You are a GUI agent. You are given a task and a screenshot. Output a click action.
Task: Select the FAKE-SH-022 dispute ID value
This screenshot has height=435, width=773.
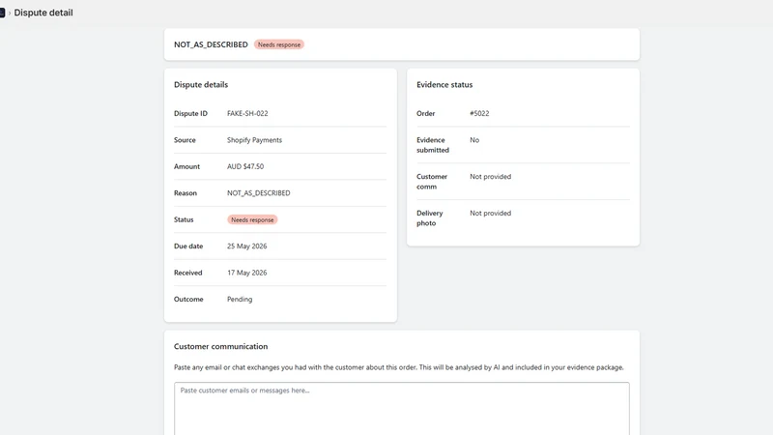247,113
